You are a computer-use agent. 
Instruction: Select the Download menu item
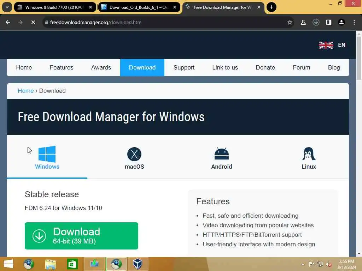[142, 67]
